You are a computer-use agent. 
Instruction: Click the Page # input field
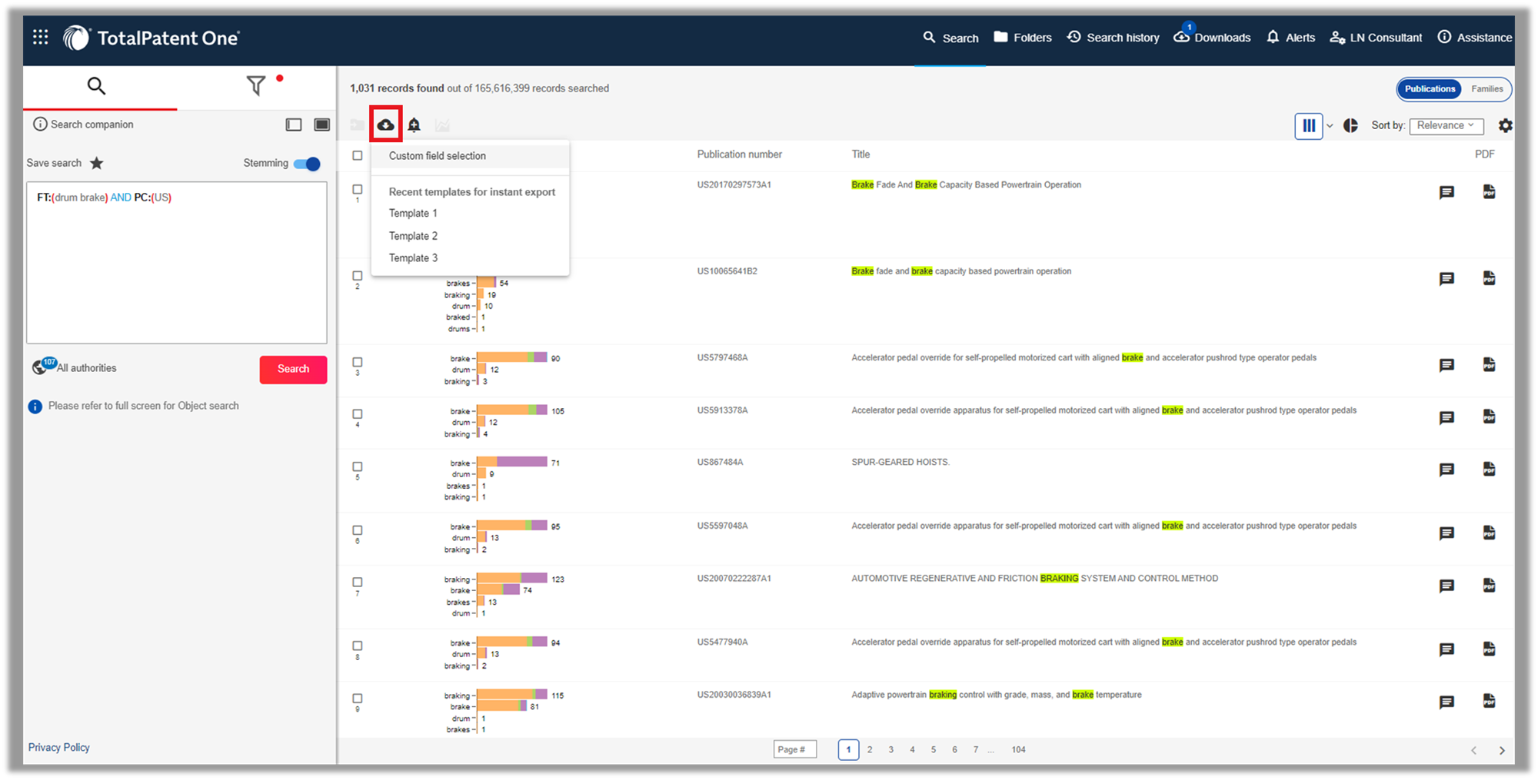pyautogui.click(x=794, y=749)
